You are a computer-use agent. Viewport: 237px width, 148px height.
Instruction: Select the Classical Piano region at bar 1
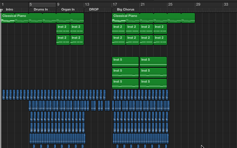8,18
